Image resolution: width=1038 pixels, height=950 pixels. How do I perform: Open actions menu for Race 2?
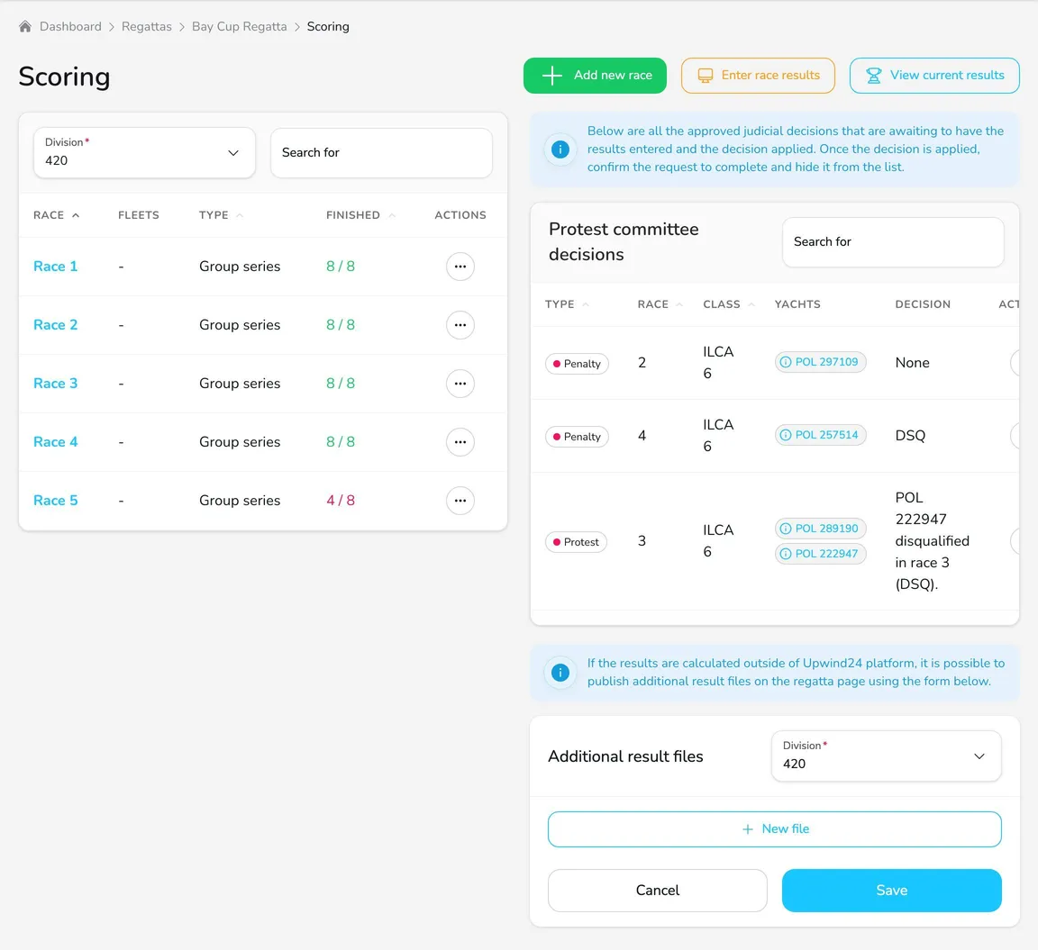[x=460, y=325]
